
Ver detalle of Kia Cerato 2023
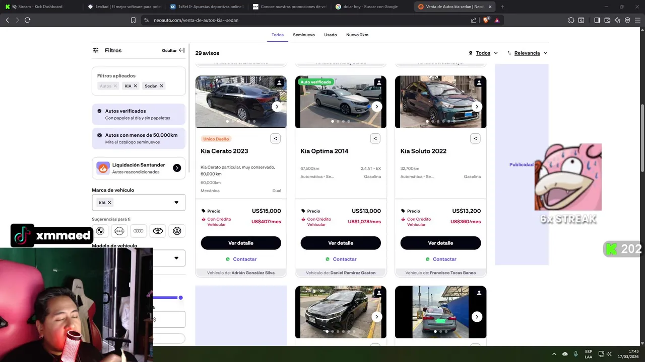[x=241, y=243]
